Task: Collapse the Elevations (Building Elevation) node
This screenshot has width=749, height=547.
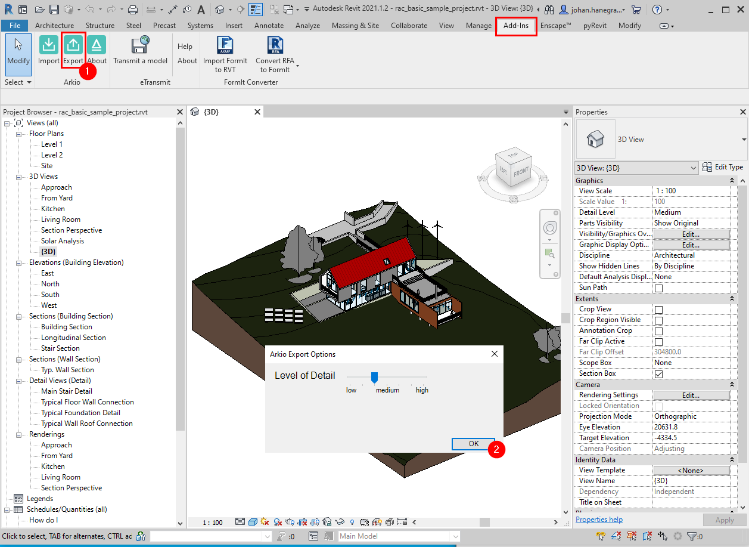Action: point(20,262)
